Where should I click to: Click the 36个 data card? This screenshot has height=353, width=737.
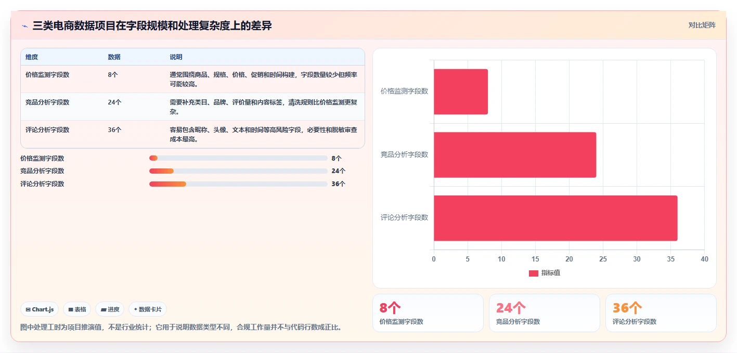coord(661,313)
